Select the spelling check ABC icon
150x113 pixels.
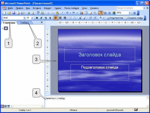38,13
